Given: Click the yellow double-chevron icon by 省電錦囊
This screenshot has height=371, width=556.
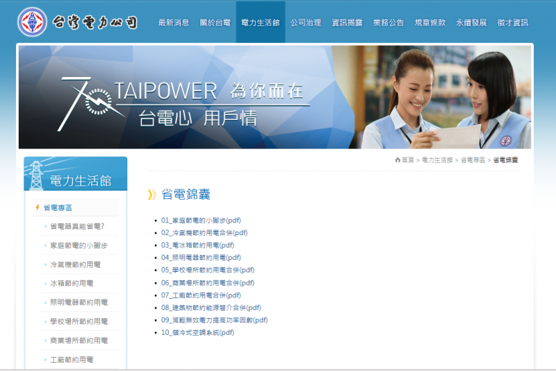Looking at the screenshot, I should coord(152,195).
